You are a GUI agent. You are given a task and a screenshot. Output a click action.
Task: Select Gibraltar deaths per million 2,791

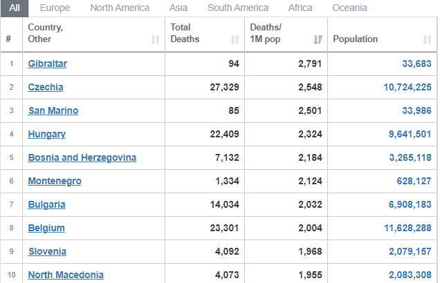[x=310, y=64]
